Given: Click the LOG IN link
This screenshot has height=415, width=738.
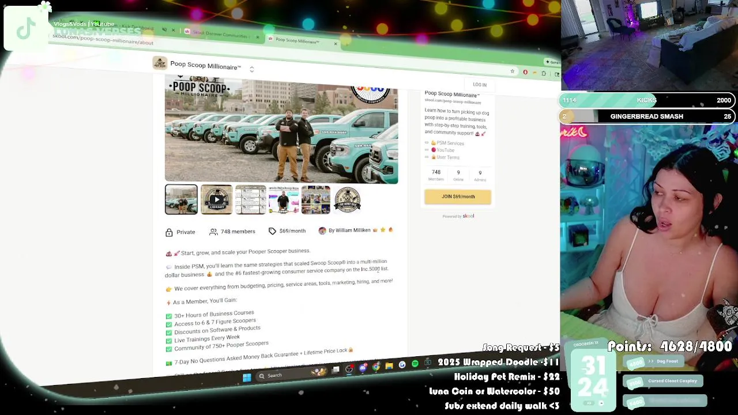Looking at the screenshot, I should (x=480, y=85).
